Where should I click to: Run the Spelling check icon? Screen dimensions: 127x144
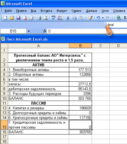click(53, 18)
